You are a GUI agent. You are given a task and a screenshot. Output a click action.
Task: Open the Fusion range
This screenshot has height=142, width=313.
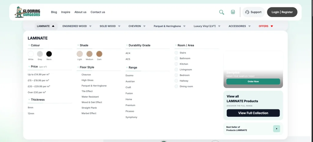[129, 94]
